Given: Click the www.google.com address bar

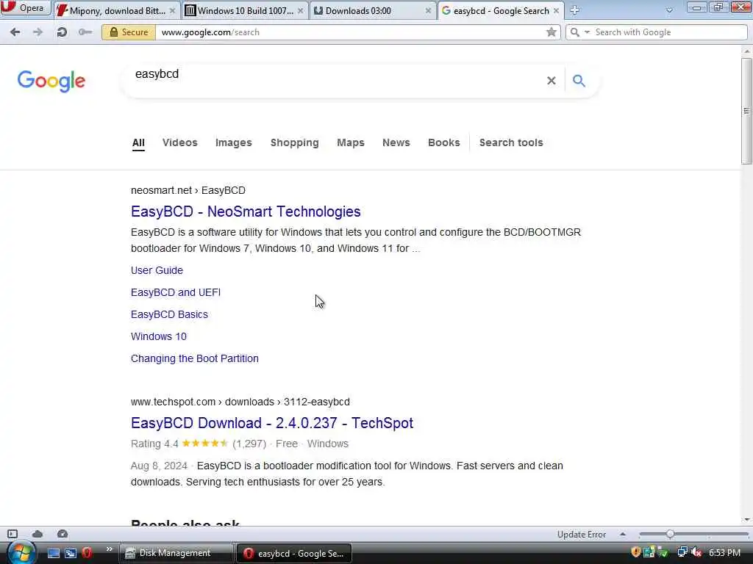Looking at the screenshot, I should [x=351, y=32].
